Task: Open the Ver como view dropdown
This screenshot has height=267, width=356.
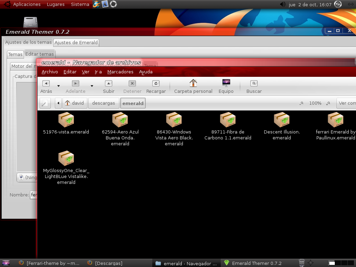Action: coord(346,103)
